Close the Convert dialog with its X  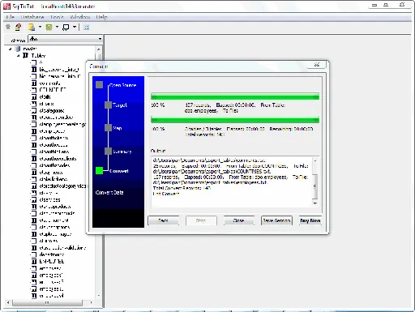pyautogui.click(x=317, y=65)
